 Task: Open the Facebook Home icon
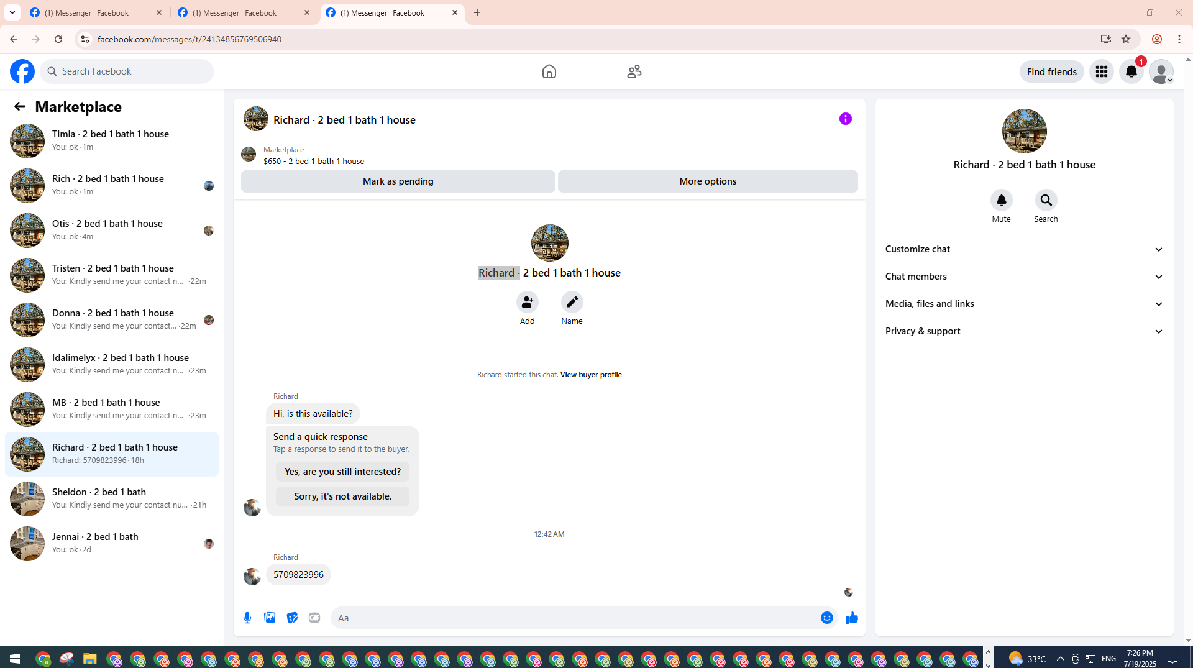(x=549, y=71)
